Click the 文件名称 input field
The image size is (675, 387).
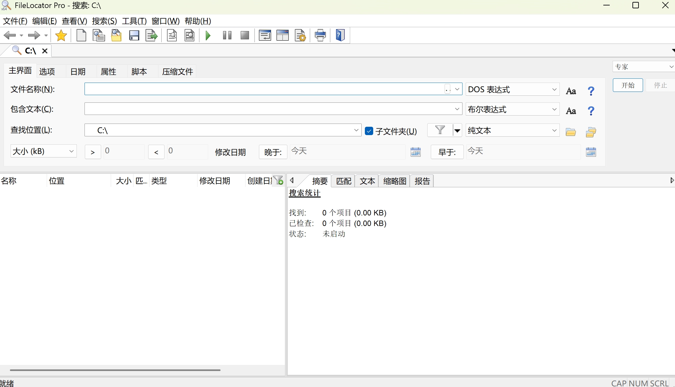click(x=264, y=89)
